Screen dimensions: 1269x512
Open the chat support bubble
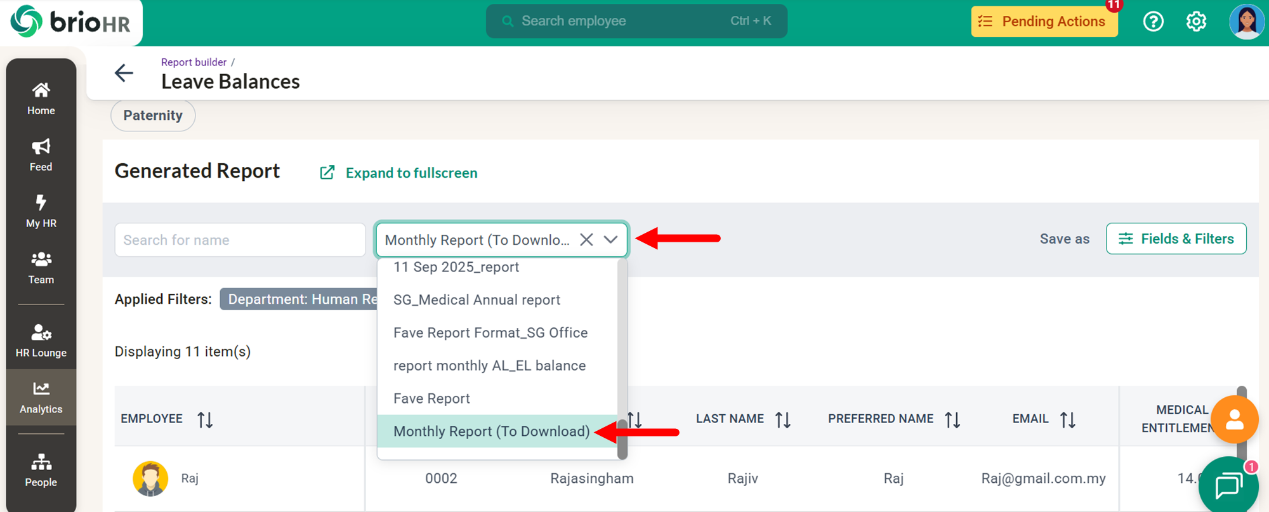coord(1228,485)
